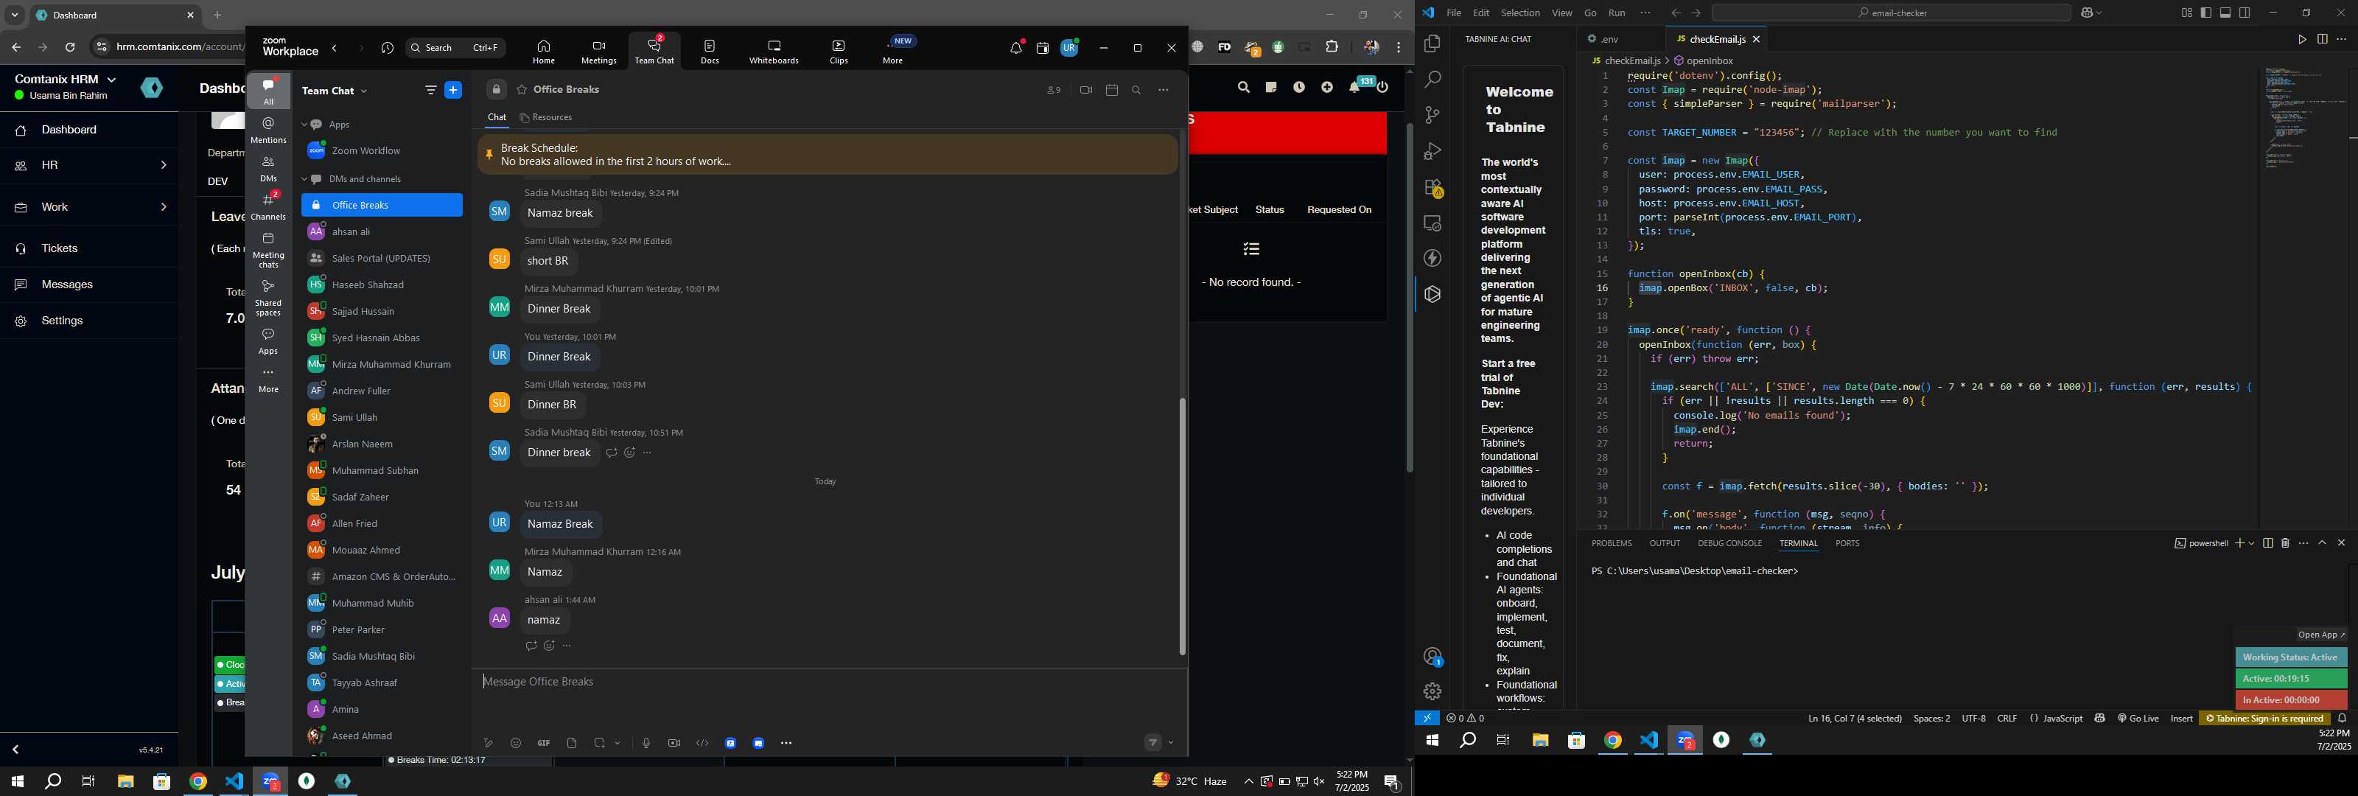
Task: Open chat with Mirza Muhammad Khurram
Action: click(382, 365)
